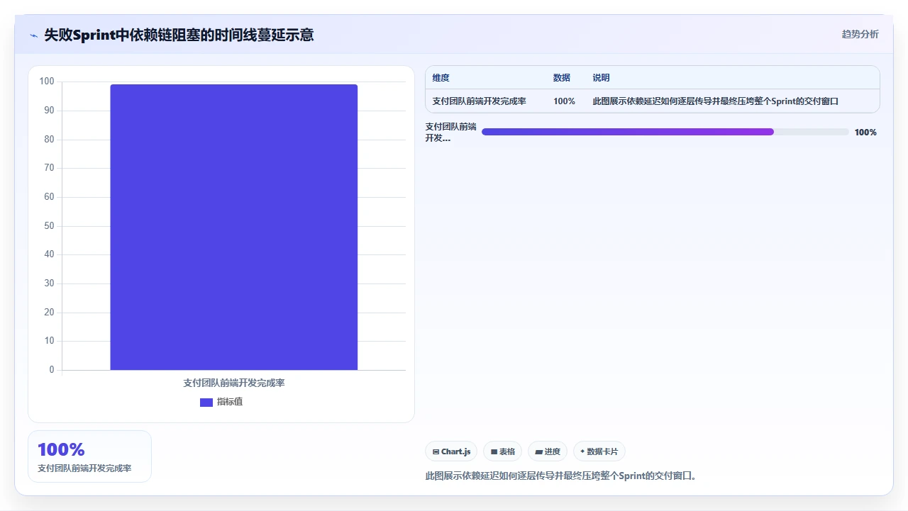Click the dashboard title 失败Sprint中依赖链阻塞
Viewport: 908px width, 511px height.
pos(179,35)
